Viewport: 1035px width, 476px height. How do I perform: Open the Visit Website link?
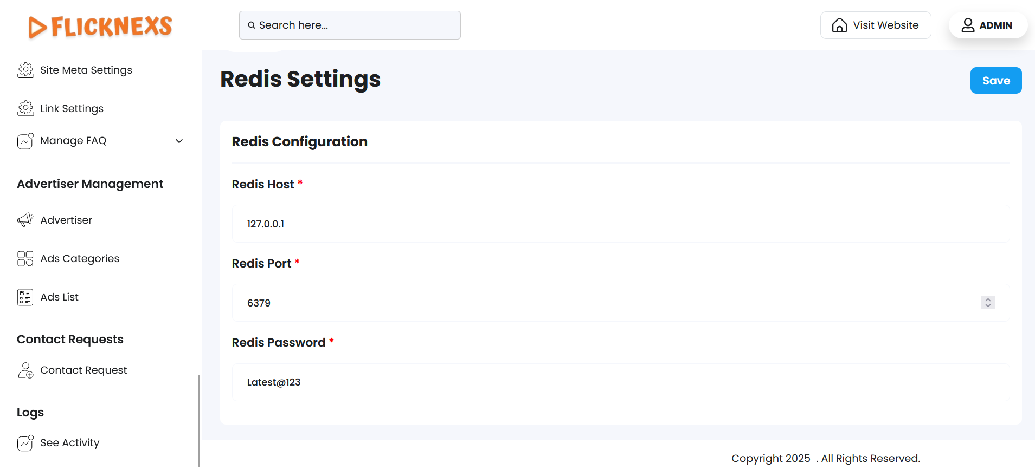[876, 25]
